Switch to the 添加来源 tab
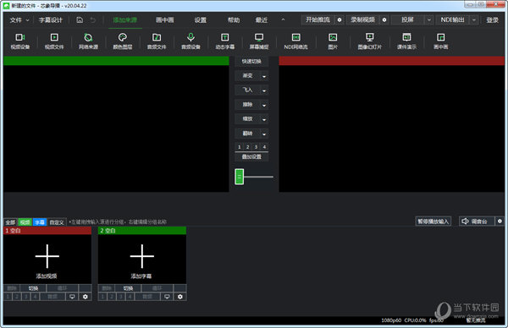Image resolution: width=508 pixels, height=328 pixels. coord(124,20)
